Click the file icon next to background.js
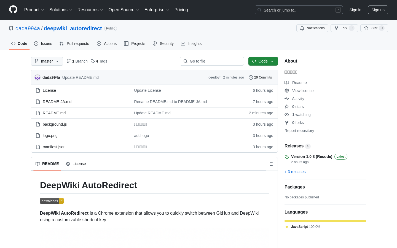 click(38, 124)
